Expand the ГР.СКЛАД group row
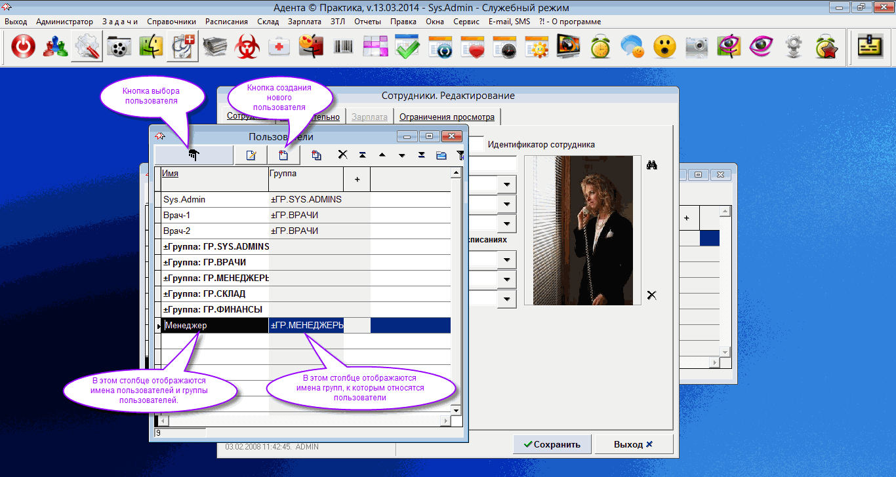 tap(204, 294)
